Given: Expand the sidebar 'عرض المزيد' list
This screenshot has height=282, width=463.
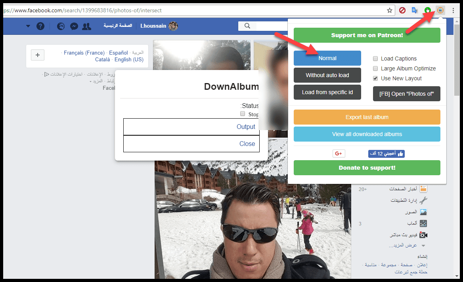Looking at the screenshot, I should tap(403, 245).
